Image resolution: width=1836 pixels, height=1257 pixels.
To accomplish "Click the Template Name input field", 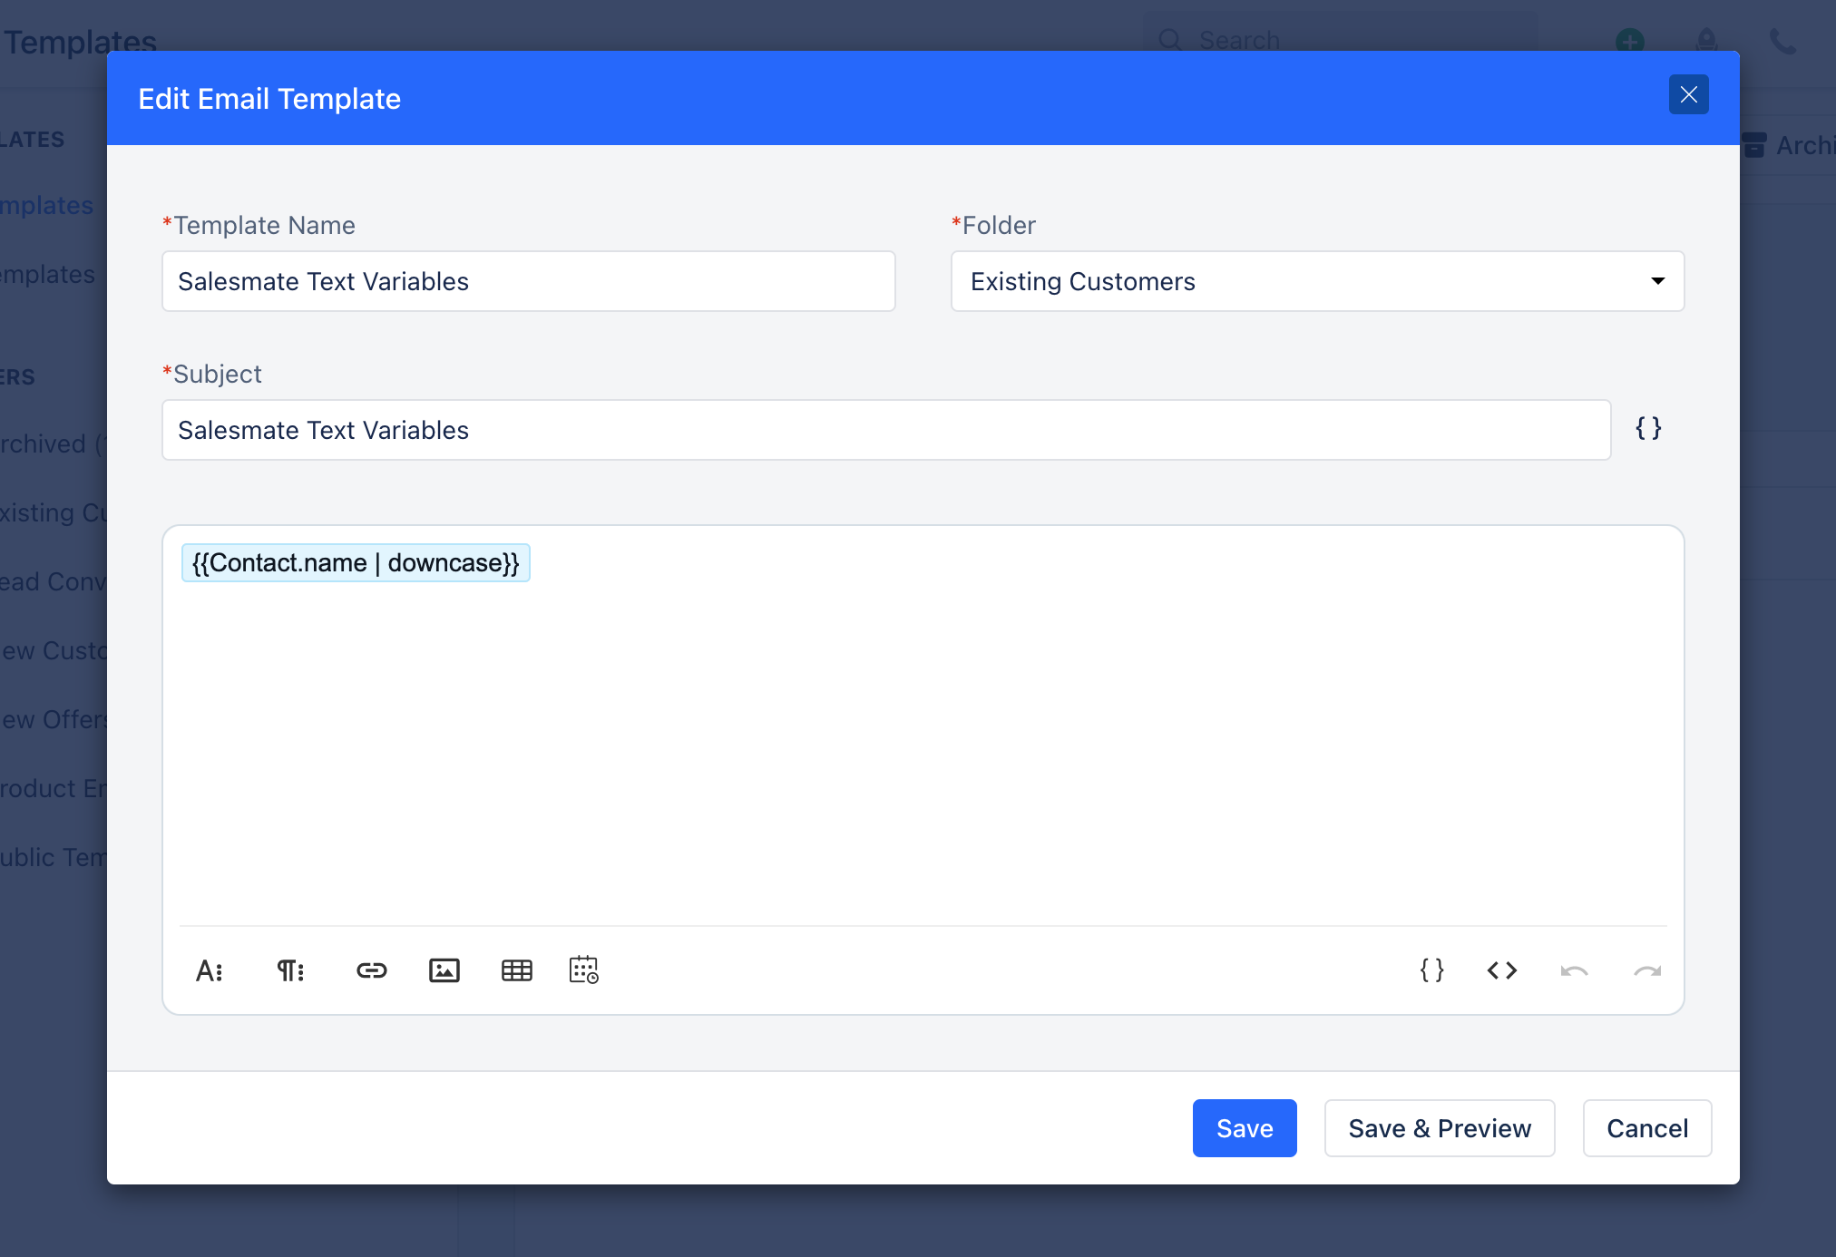I will 528,281.
